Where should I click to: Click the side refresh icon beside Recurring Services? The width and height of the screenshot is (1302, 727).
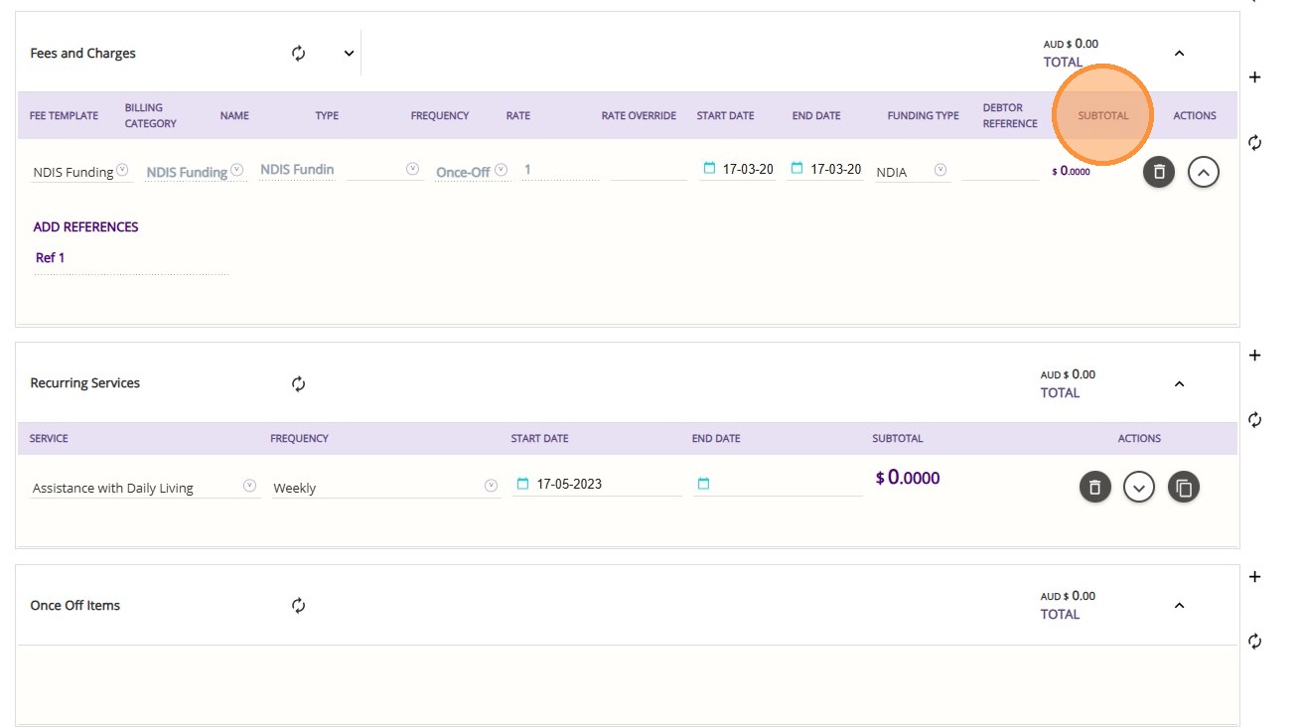point(1255,420)
